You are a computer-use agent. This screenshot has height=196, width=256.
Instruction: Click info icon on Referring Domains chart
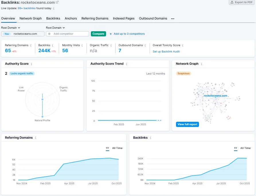(36, 138)
